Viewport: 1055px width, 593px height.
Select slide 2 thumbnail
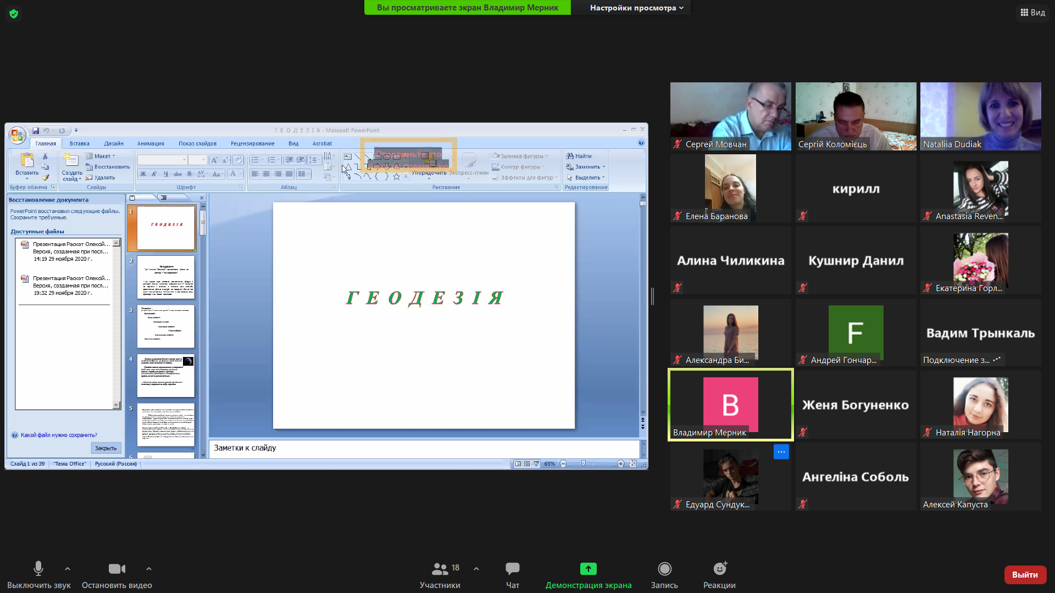[165, 277]
